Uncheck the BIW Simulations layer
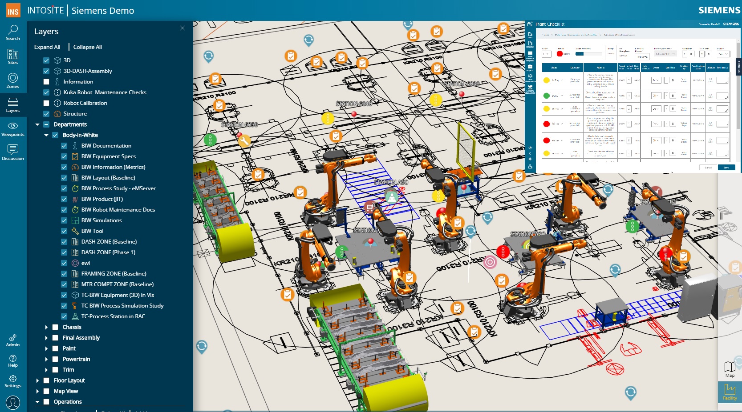Image resolution: width=742 pixels, height=412 pixels. [64, 220]
